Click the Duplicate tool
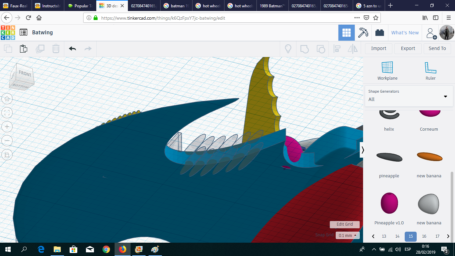 40,49
